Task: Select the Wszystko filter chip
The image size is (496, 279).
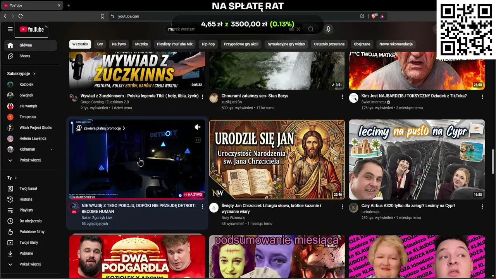Action: click(80, 44)
